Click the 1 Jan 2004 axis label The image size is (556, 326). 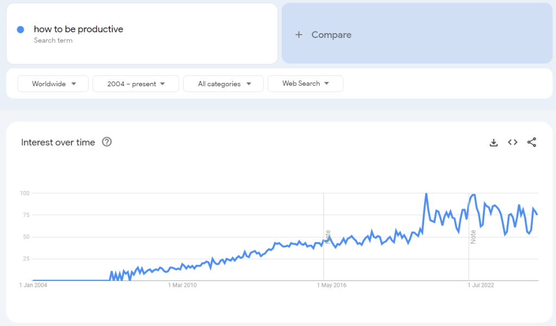pos(33,285)
